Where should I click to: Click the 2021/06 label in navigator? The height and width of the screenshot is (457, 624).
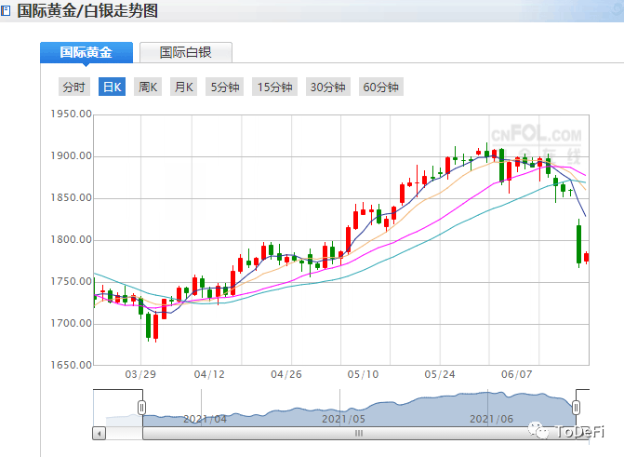coord(491,419)
